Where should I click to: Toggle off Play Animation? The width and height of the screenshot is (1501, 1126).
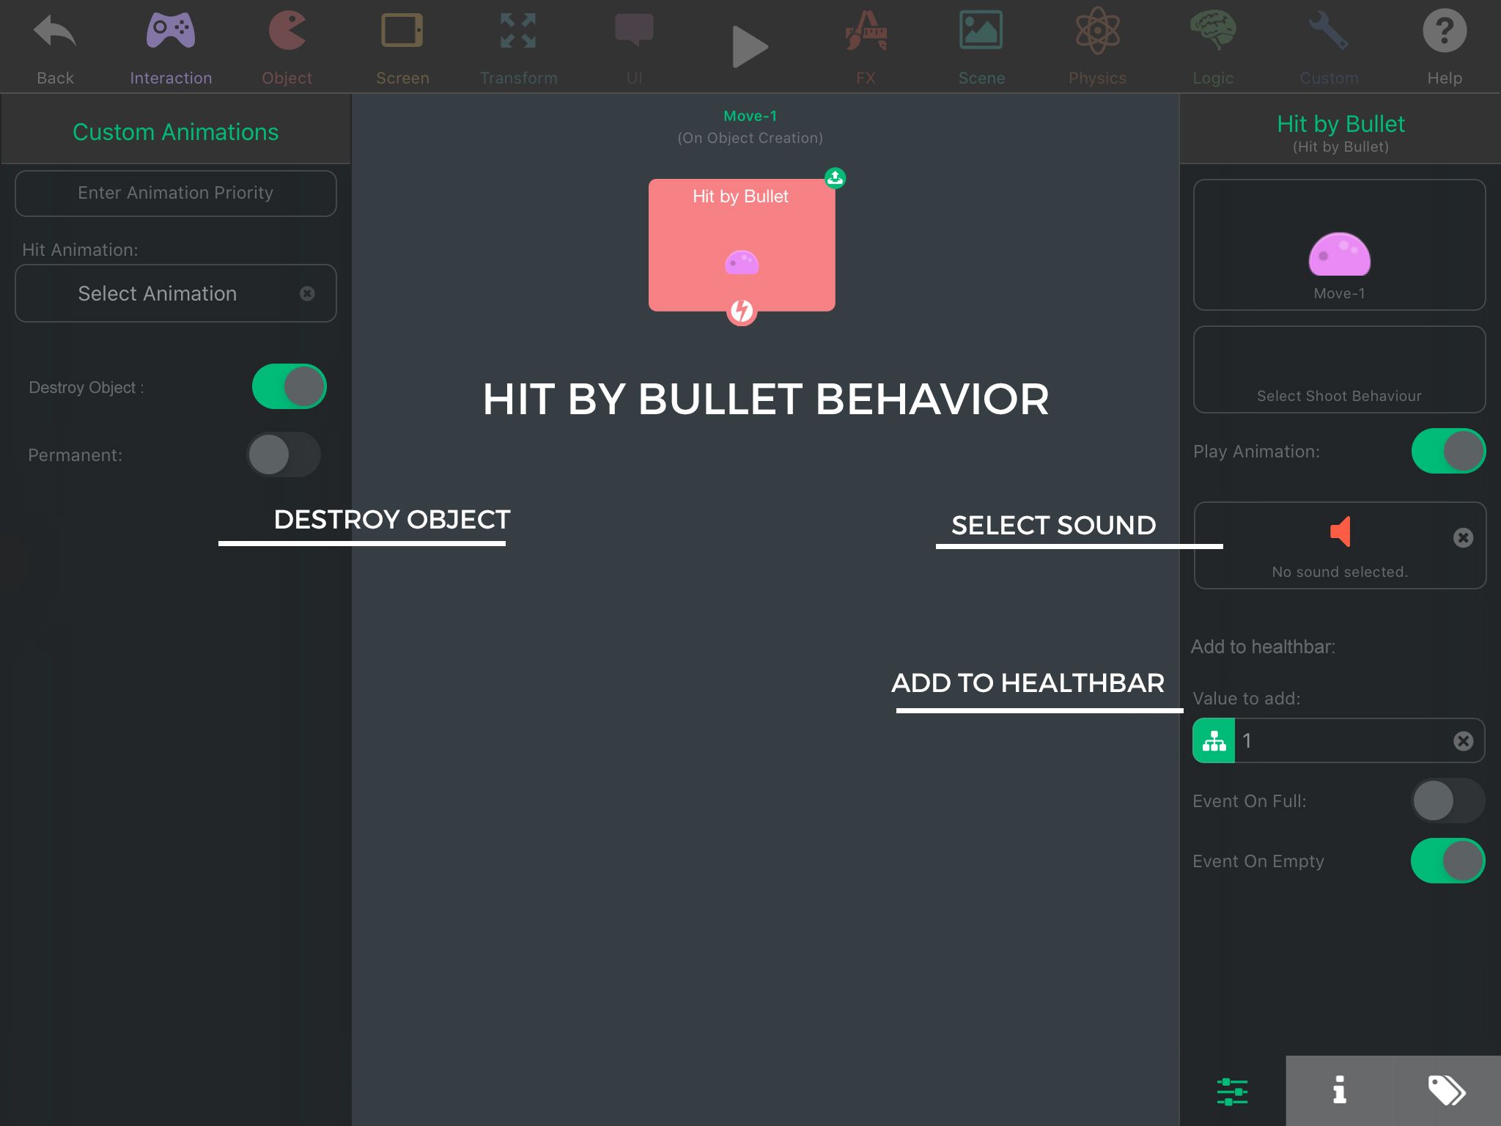(x=1447, y=451)
